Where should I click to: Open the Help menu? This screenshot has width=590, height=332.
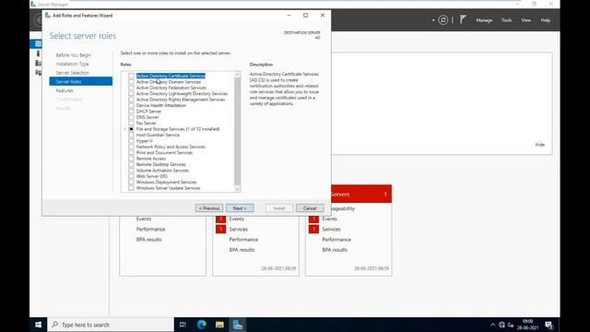coord(546,20)
